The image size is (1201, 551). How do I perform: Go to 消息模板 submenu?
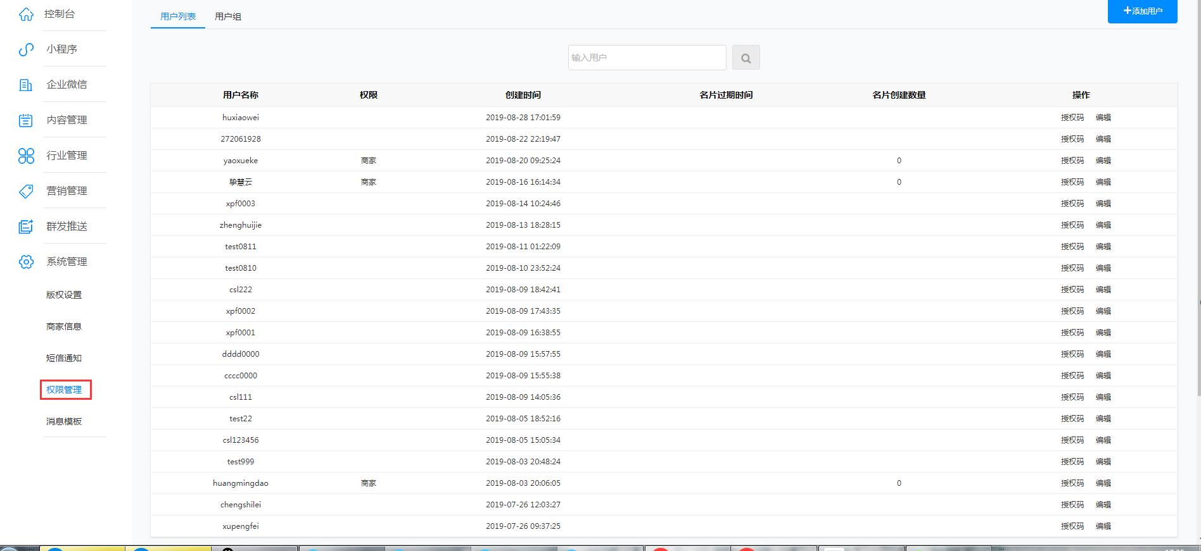pyautogui.click(x=64, y=421)
